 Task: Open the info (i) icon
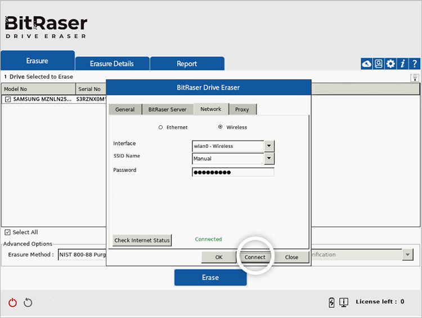402,63
